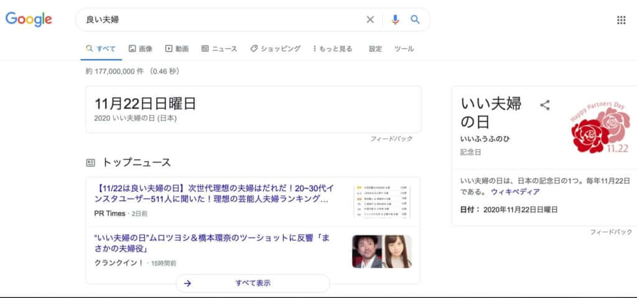637x298 pixels.
Task: Open the ツール options
Action: (x=404, y=48)
